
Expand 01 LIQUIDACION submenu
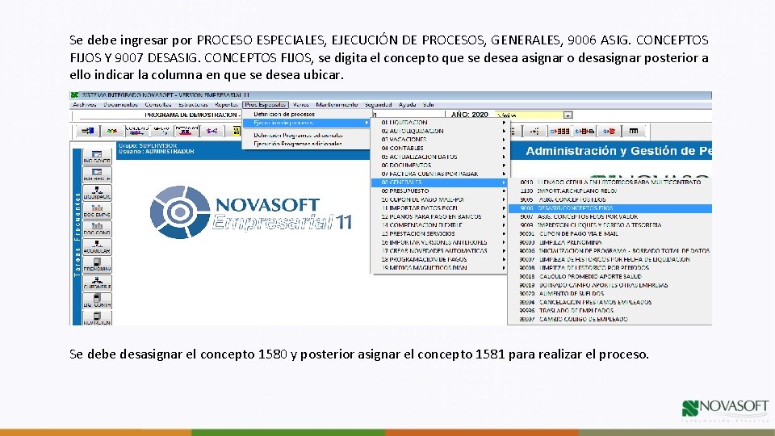pyautogui.click(x=439, y=122)
